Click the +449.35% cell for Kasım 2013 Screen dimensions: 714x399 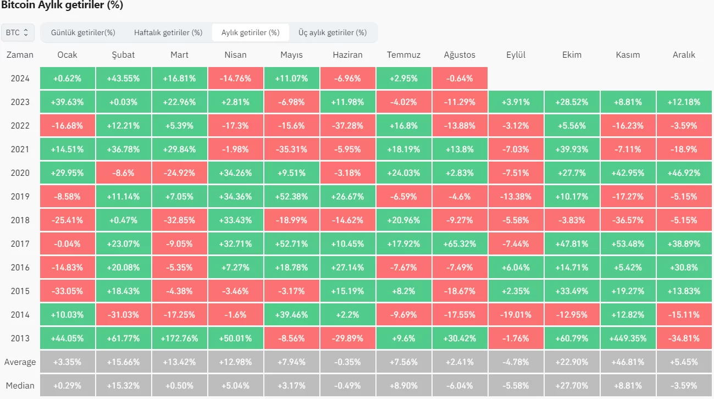[628, 339]
